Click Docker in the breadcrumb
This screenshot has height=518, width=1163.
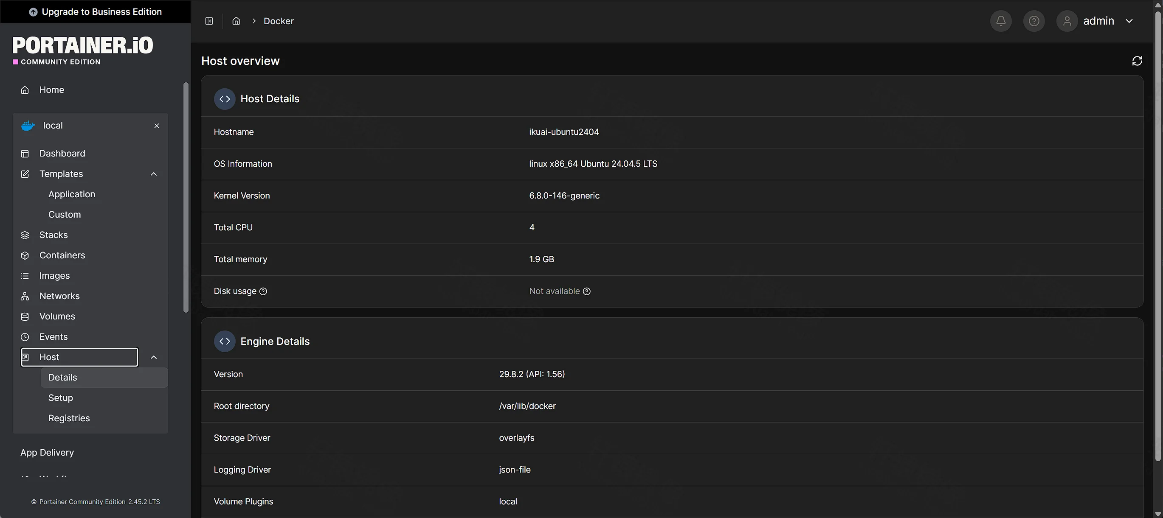coord(279,21)
